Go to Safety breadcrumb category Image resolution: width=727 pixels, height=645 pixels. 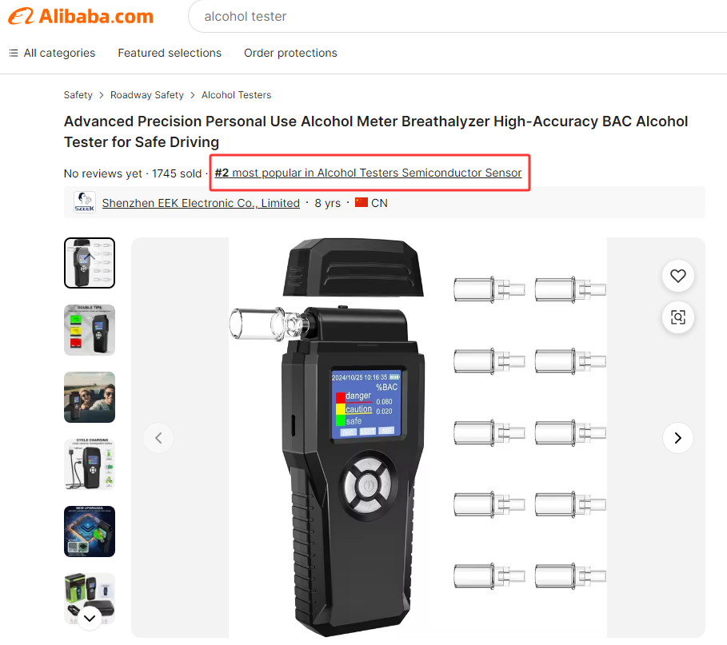(x=78, y=95)
